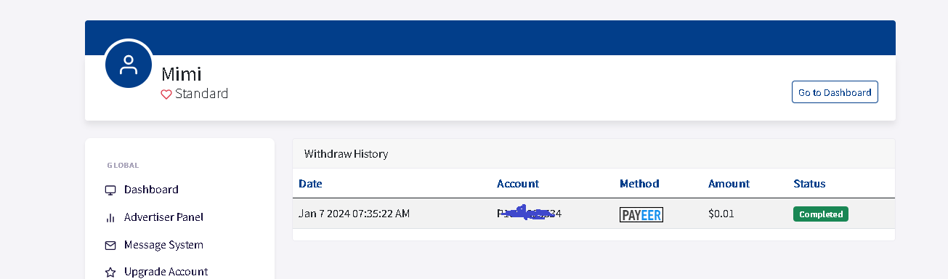The width and height of the screenshot is (948, 279).
Task: Click the Go to Dashboard button
Action: click(x=835, y=92)
